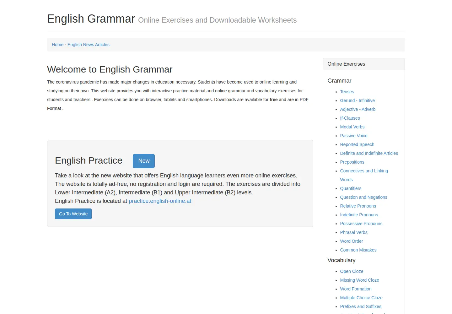Viewport: 452px width, 314px height.
Task: Open the Possessive Pronouns link
Action: click(x=361, y=224)
